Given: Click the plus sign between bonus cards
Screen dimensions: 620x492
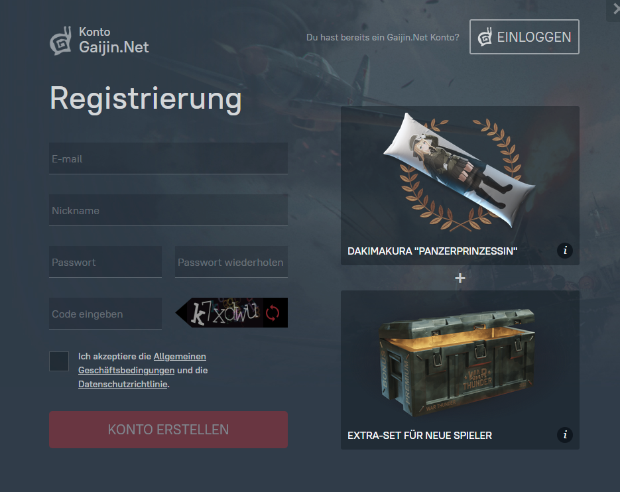Looking at the screenshot, I should point(460,278).
